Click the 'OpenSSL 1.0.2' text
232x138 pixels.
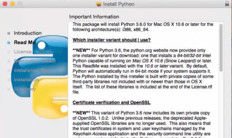click(93, 118)
